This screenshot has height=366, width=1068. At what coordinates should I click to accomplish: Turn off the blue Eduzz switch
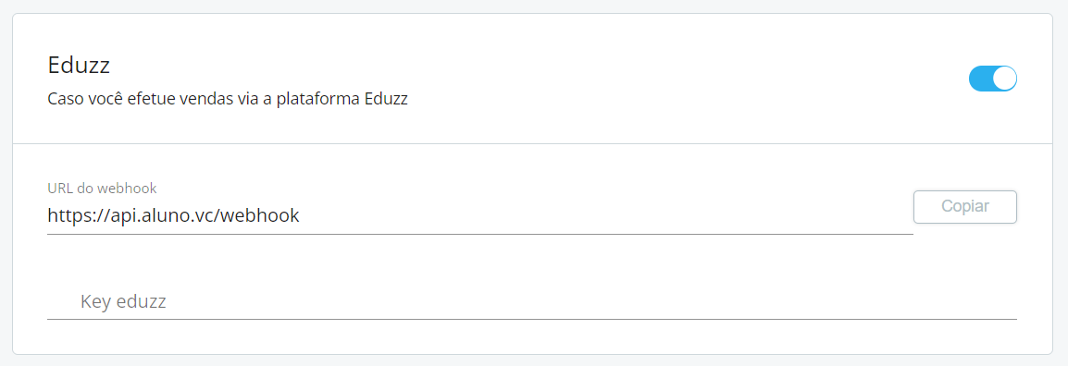[992, 79]
